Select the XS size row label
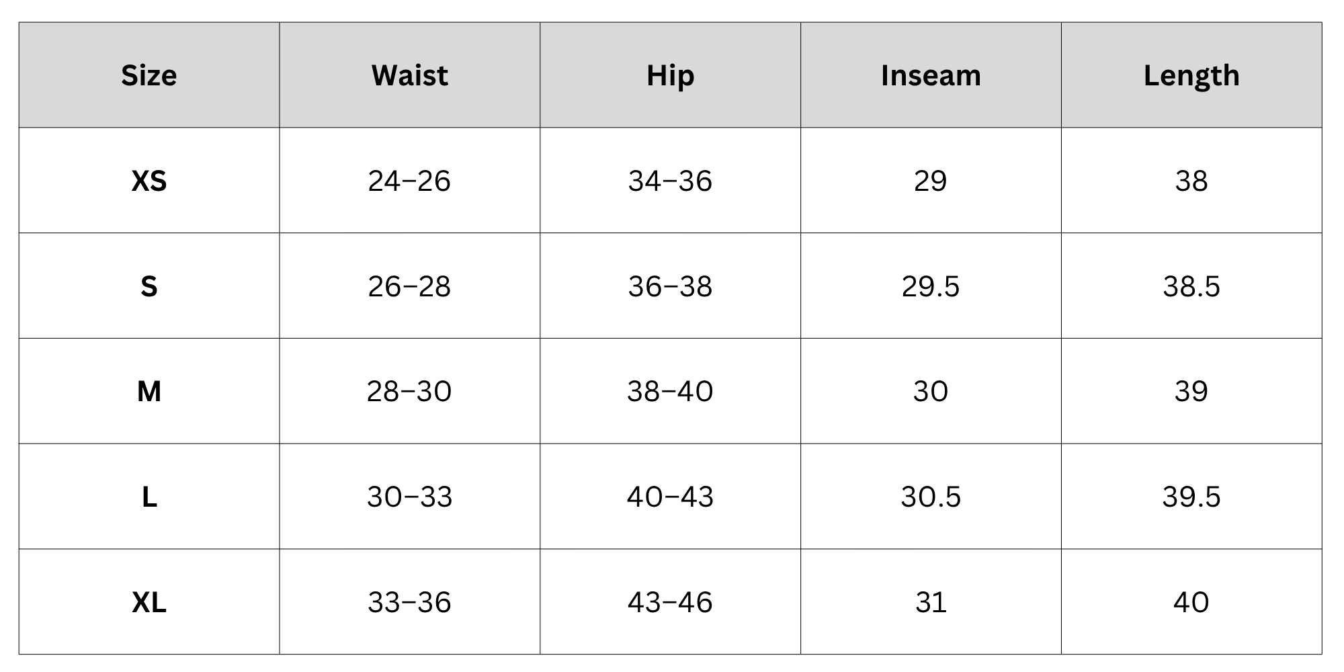 tap(149, 181)
